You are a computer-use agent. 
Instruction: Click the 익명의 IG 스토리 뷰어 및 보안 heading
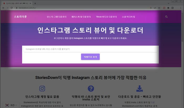tap(91, 98)
